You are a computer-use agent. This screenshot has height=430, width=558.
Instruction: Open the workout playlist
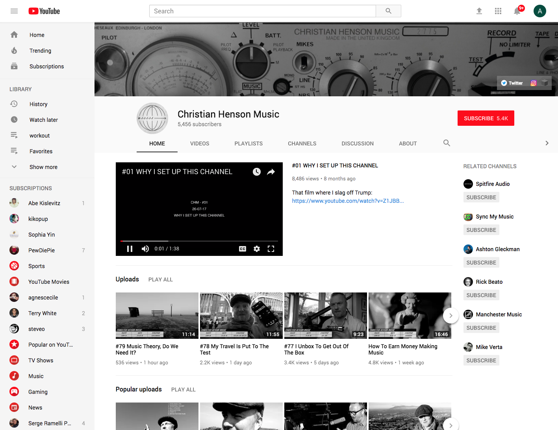[x=47, y=136]
